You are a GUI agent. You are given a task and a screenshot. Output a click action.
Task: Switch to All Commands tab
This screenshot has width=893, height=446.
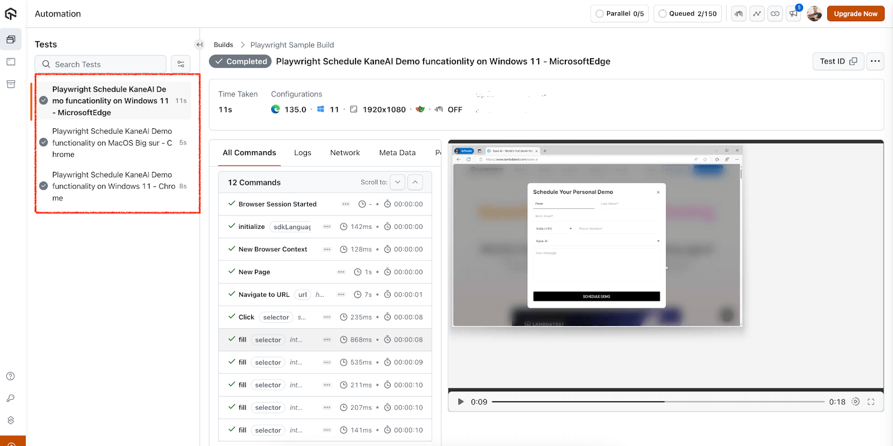point(249,153)
